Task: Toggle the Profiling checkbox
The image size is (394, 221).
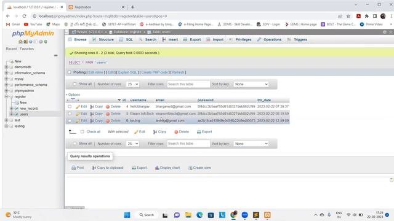Action: click(70, 72)
